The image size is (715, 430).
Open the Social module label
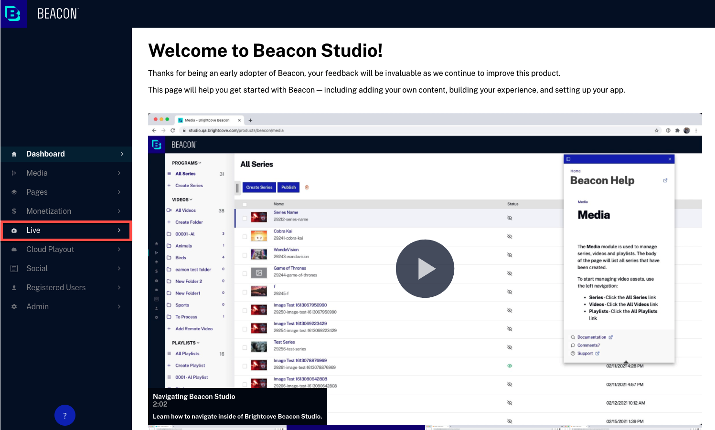37,268
